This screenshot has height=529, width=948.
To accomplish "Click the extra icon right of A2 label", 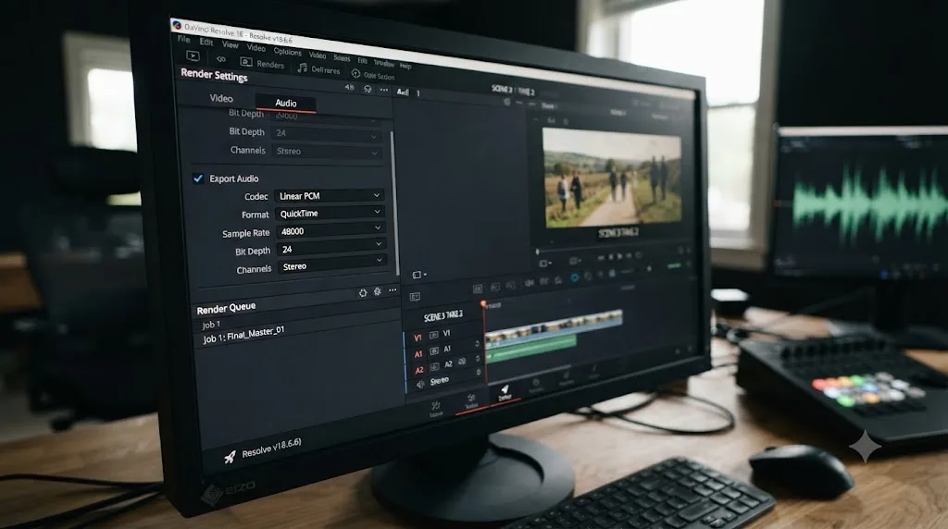I will (462, 362).
